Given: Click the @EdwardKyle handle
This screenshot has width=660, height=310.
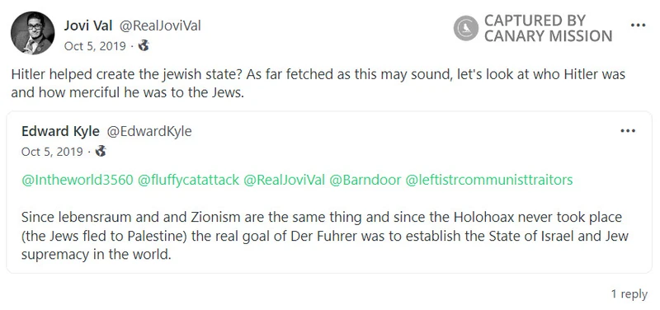Looking at the screenshot, I should coord(149,131).
